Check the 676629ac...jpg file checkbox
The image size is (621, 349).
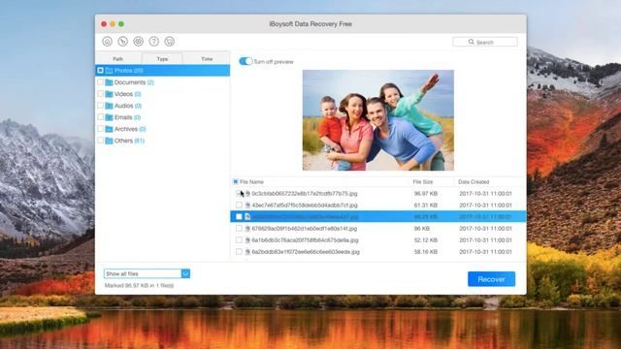tap(239, 229)
